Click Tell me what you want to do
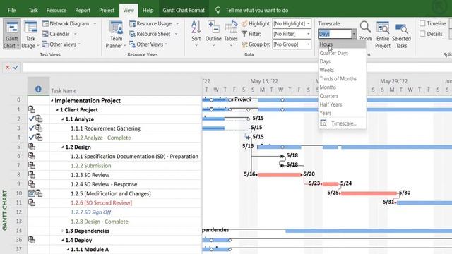The height and width of the screenshot is (254, 452). (257, 11)
